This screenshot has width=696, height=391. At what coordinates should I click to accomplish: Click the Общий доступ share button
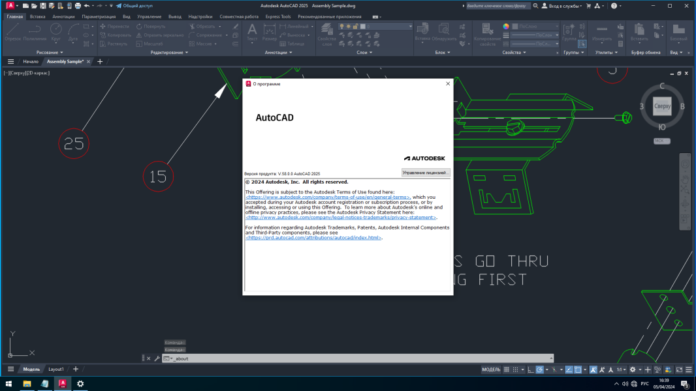pos(134,6)
